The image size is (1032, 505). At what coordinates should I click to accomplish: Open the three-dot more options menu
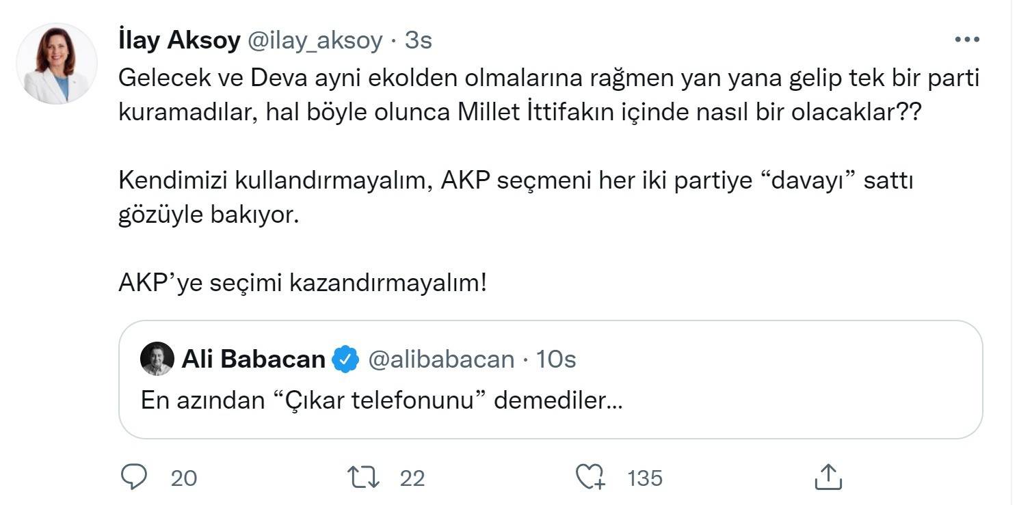[x=967, y=40]
